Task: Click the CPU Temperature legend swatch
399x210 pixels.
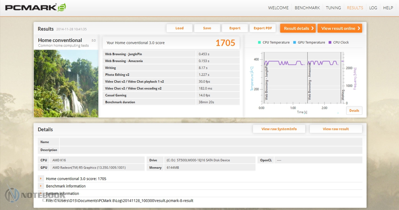Action: (259, 42)
